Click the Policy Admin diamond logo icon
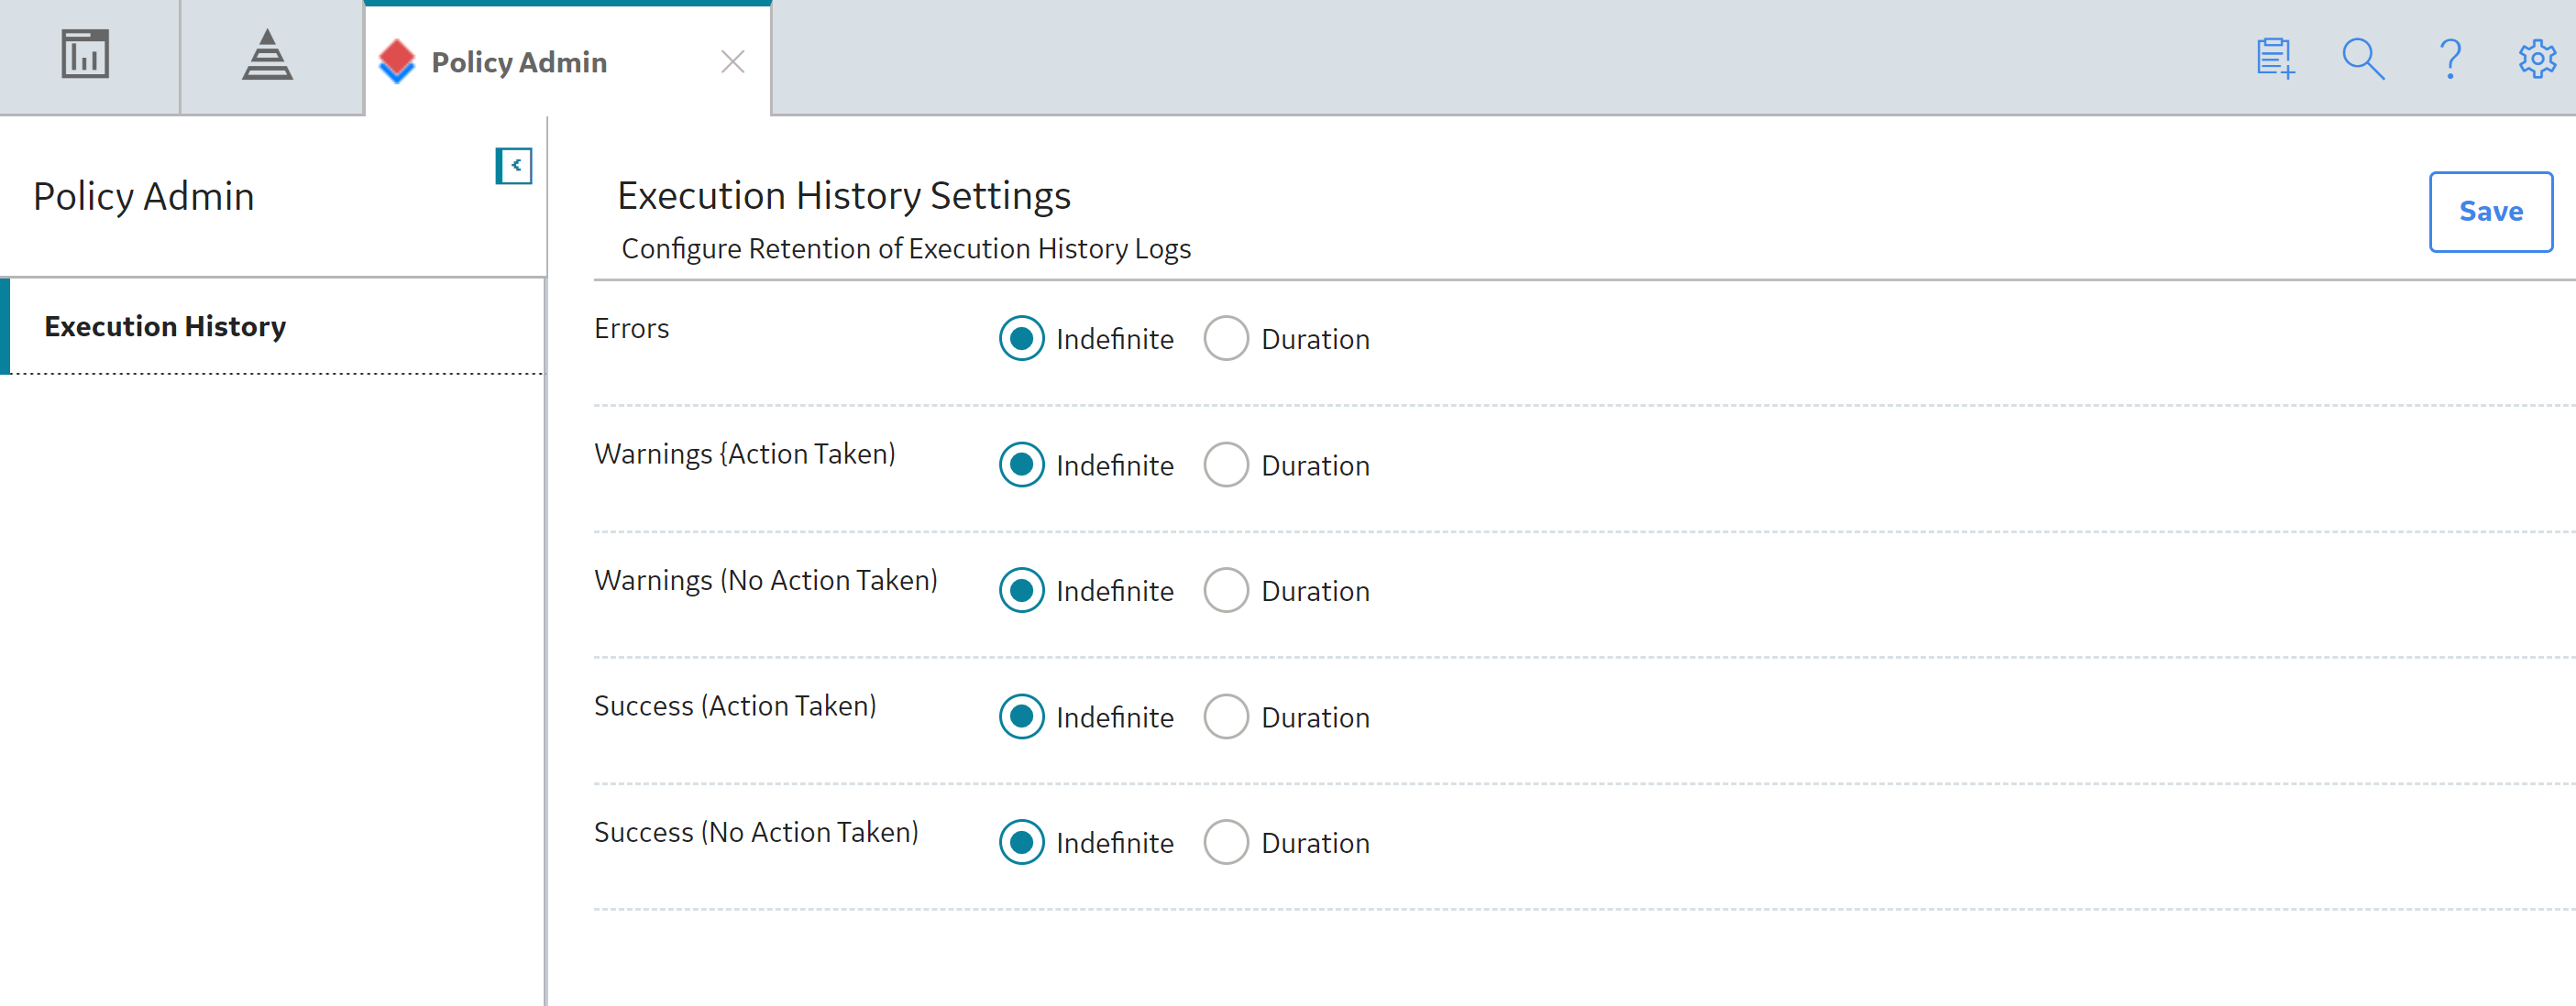 [397, 62]
